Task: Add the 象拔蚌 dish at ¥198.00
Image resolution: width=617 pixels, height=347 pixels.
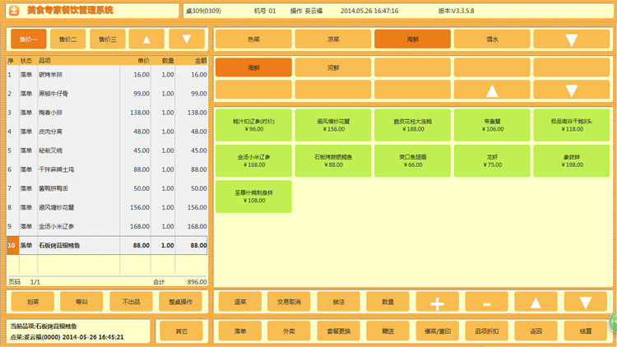Action: (x=572, y=160)
